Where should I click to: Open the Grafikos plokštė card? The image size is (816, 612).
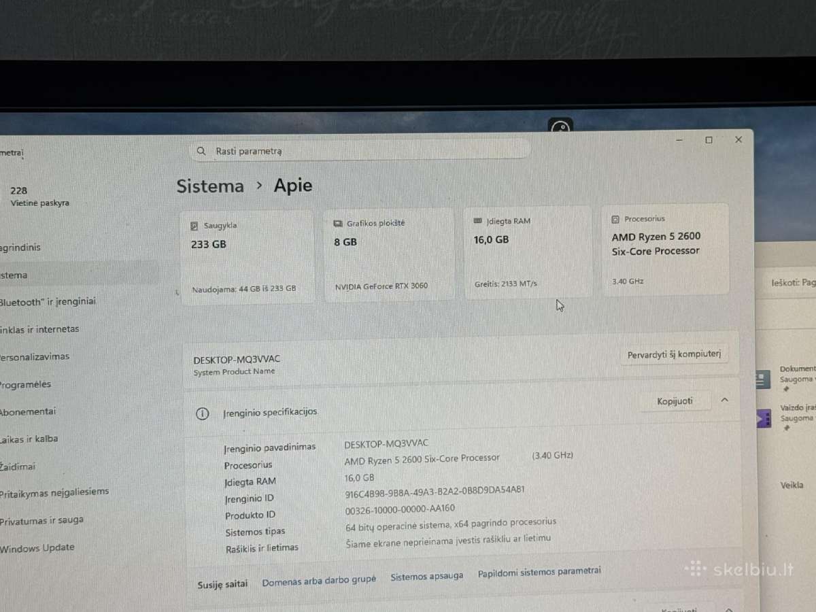[390, 254]
